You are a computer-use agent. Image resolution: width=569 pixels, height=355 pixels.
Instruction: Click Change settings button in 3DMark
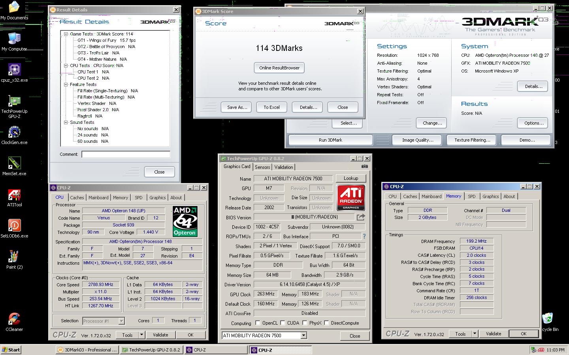point(432,123)
